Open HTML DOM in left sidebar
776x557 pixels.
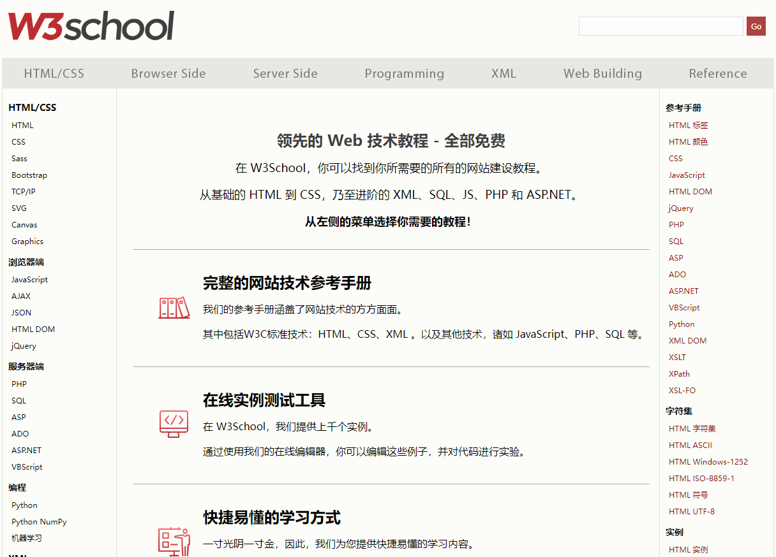[33, 329]
